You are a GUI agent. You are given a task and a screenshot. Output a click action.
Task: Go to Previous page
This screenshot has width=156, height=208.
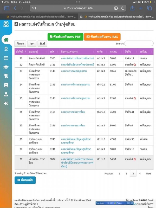(x=109, y=173)
